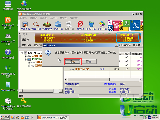160x120 pixels.
Task: Open 加载网络组件 desktop icon
Action: (x=24, y=6)
